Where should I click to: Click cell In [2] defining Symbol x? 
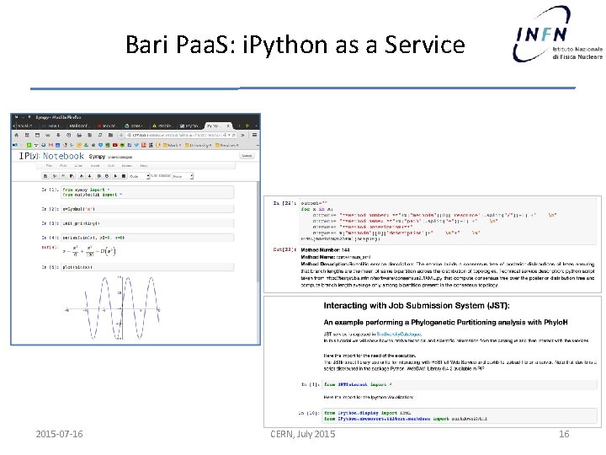point(147,209)
